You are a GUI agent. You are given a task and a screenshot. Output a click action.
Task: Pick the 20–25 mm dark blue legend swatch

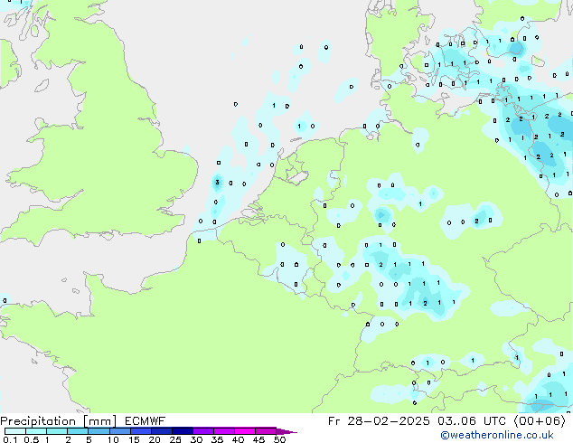coord(161,431)
